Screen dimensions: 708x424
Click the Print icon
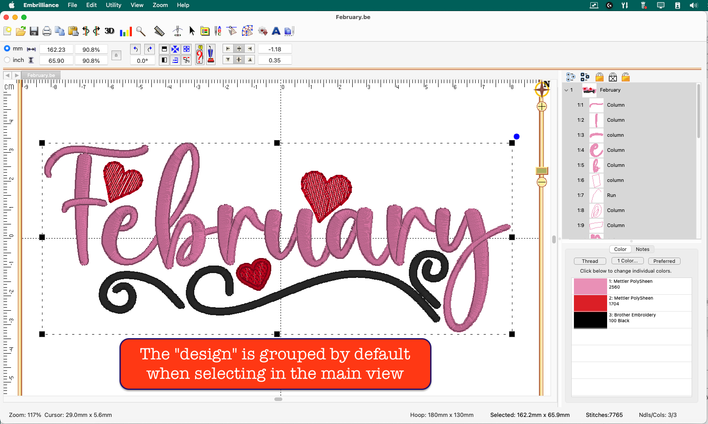[x=46, y=31]
